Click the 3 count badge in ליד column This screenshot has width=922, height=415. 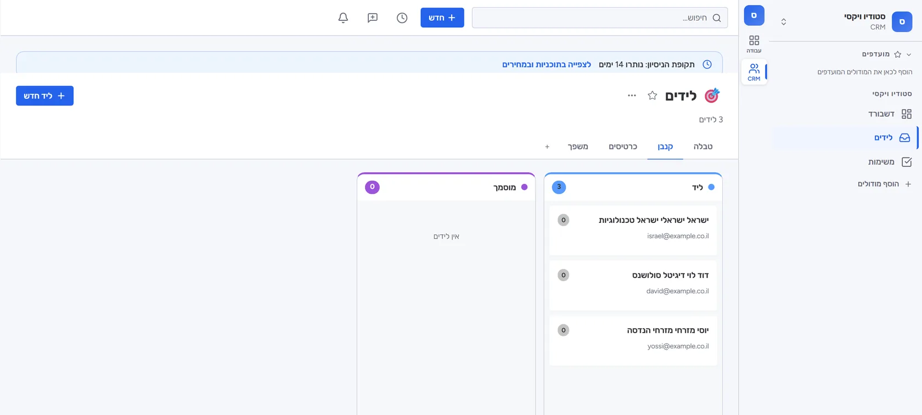coord(559,187)
